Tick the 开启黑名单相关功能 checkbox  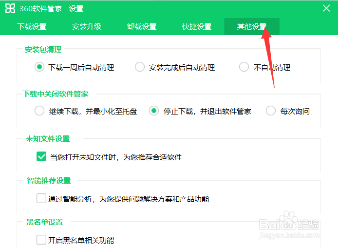[x=41, y=240]
